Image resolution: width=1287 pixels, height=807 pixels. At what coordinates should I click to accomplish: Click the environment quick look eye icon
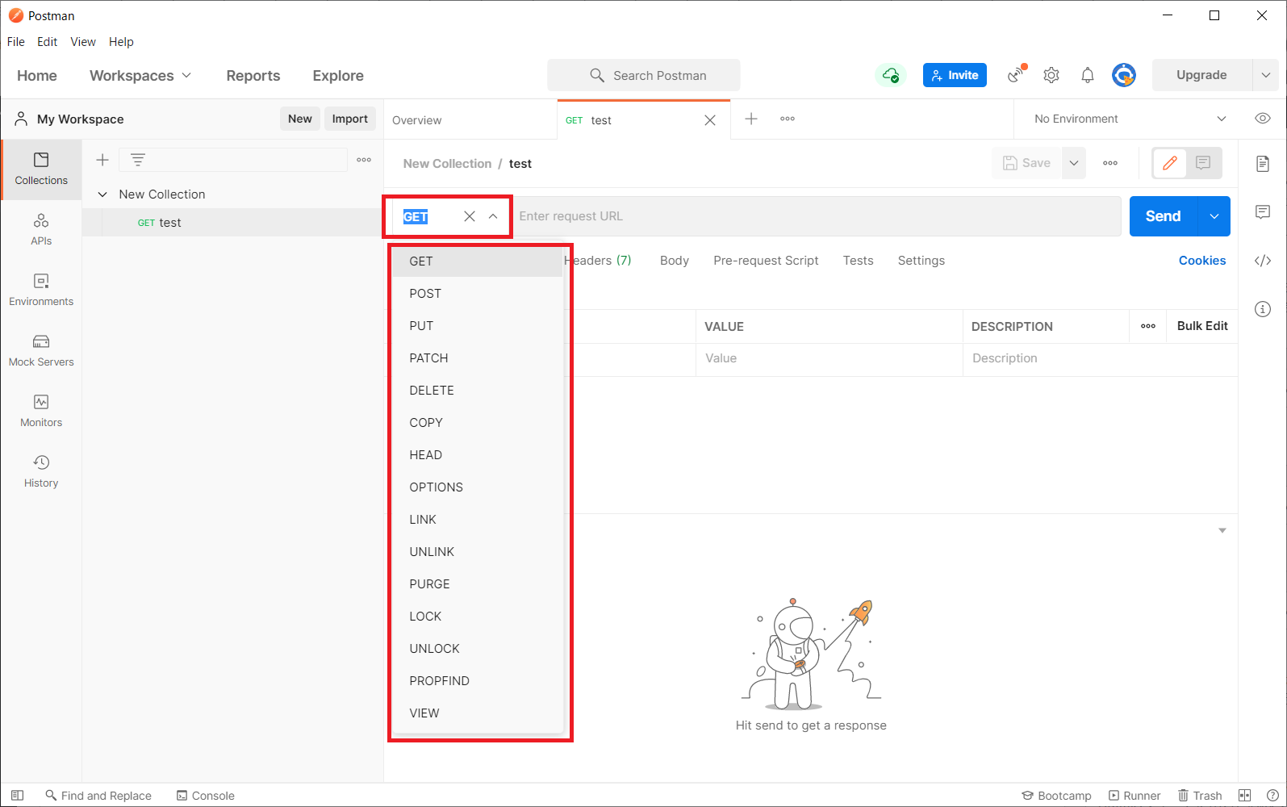(1263, 119)
